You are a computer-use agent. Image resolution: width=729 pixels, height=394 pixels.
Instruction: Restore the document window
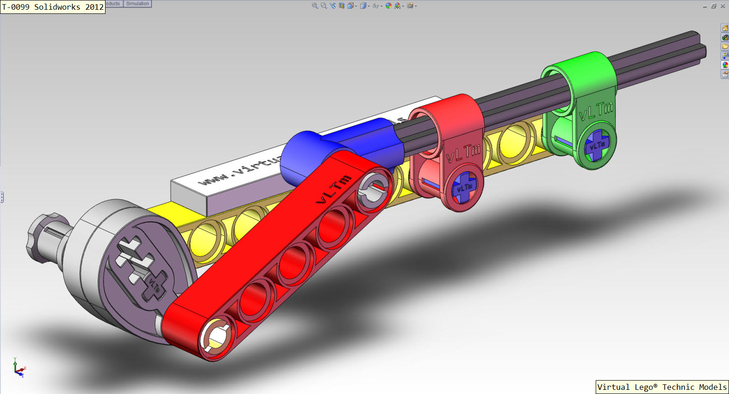click(714, 6)
